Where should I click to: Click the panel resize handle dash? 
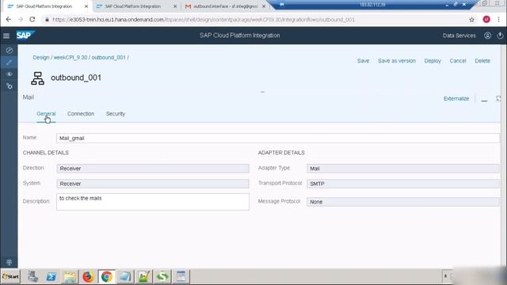point(262,92)
